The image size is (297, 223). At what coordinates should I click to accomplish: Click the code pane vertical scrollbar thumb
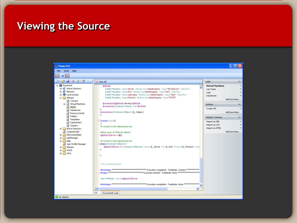pos(201,170)
